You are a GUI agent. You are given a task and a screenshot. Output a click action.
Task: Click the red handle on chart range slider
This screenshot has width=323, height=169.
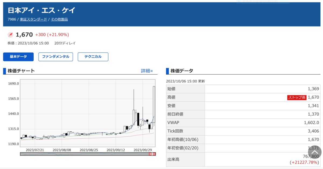click(152, 154)
